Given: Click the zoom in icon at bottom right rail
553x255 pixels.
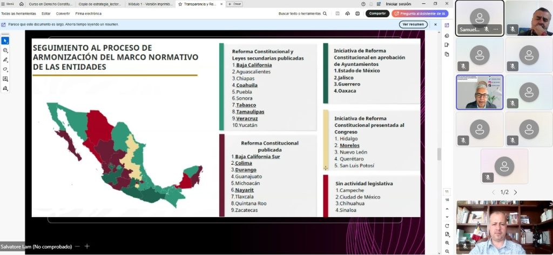Looking at the screenshot, I should 447,243.
